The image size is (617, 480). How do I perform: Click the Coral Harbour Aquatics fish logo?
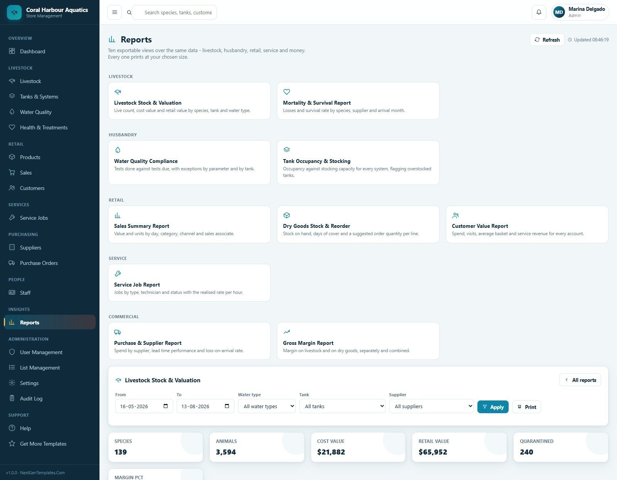tap(14, 12)
